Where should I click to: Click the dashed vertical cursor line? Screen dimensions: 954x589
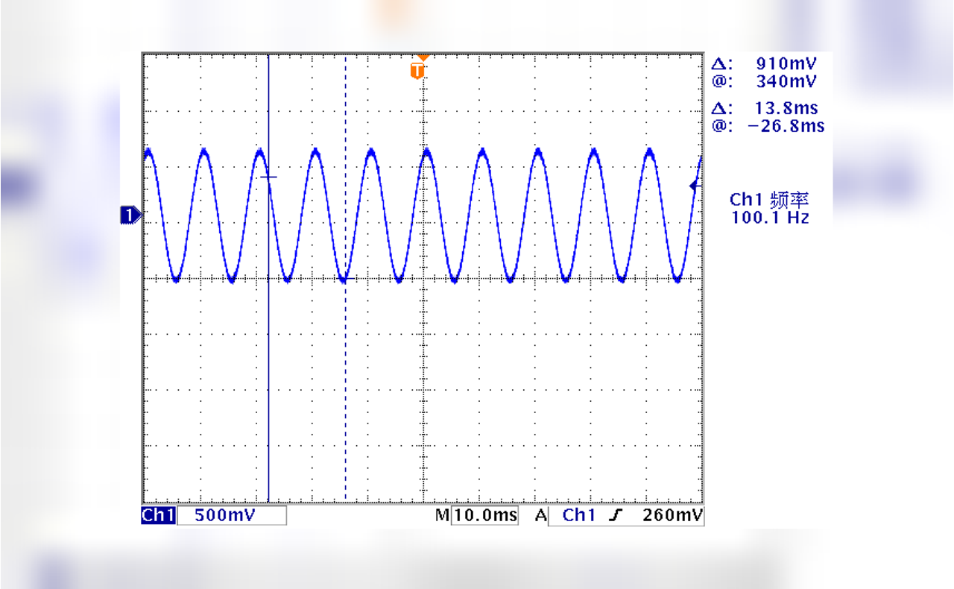tap(345, 336)
